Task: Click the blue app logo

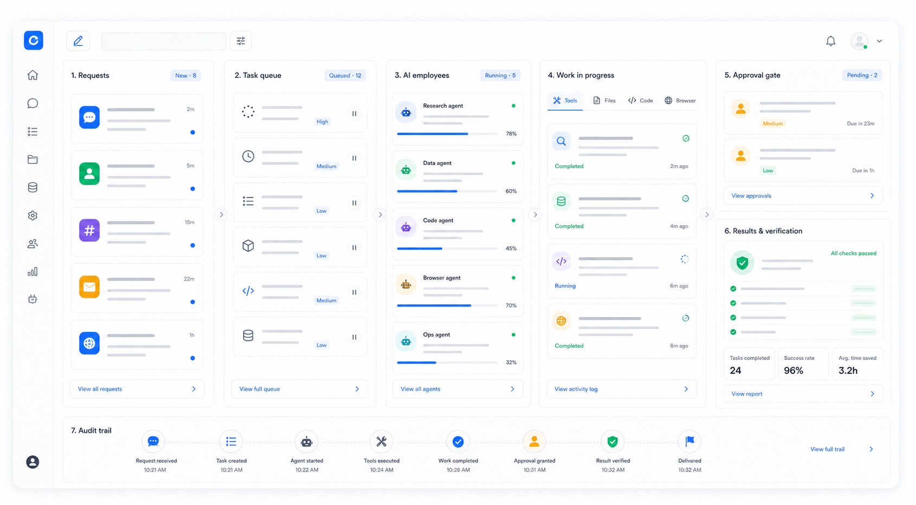Action: [x=34, y=40]
